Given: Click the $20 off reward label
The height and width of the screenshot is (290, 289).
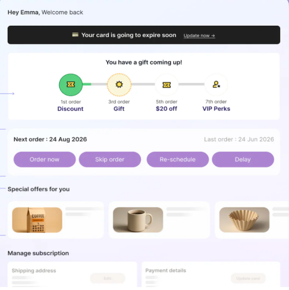Looking at the screenshot, I should 166,109.
